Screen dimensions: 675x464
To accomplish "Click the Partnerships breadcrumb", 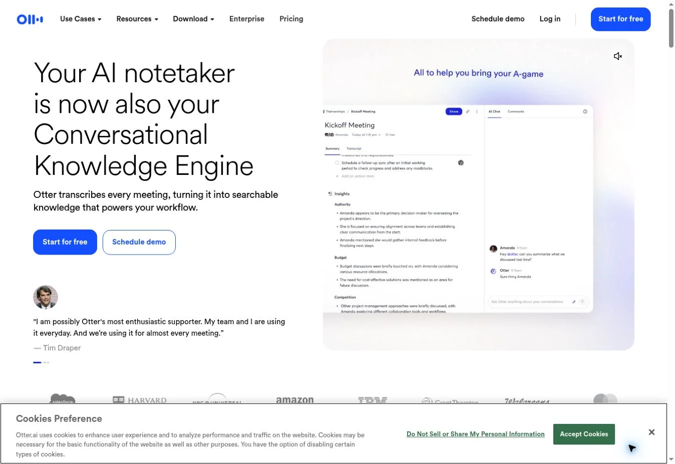I will 335,112.
